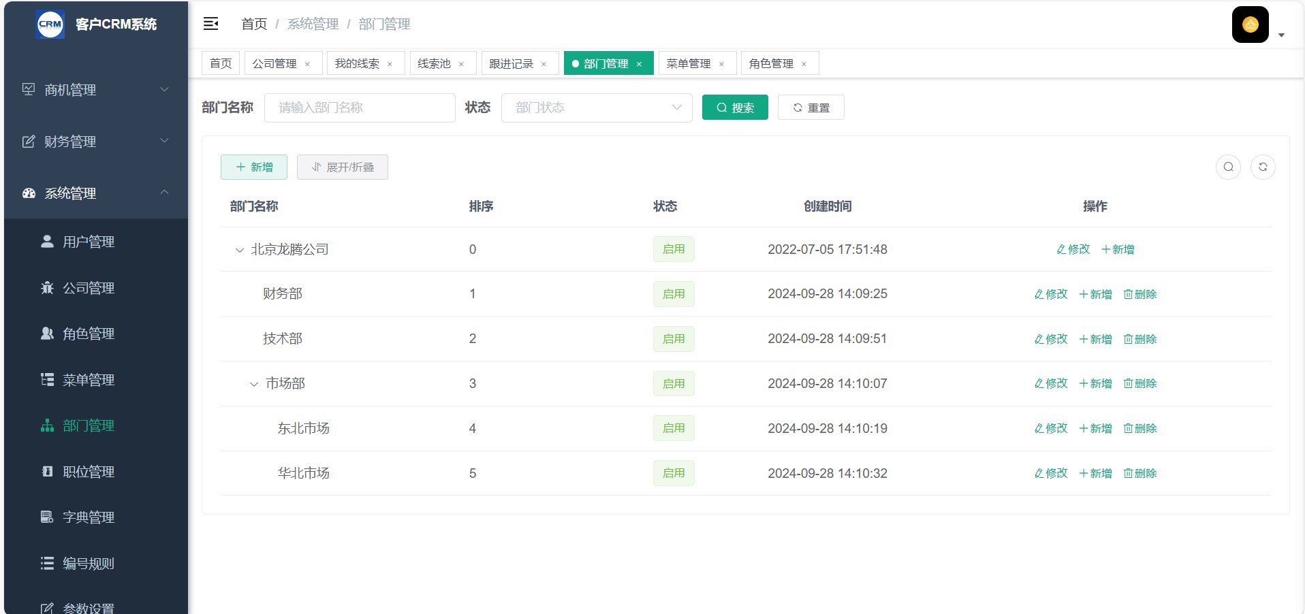Open 角色管理 in the sidebar
Screen dimensions: 1305x614
coord(88,334)
